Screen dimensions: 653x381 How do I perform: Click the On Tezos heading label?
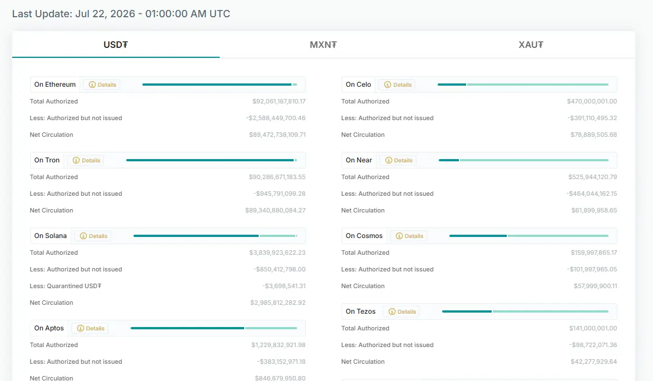(360, 312)
